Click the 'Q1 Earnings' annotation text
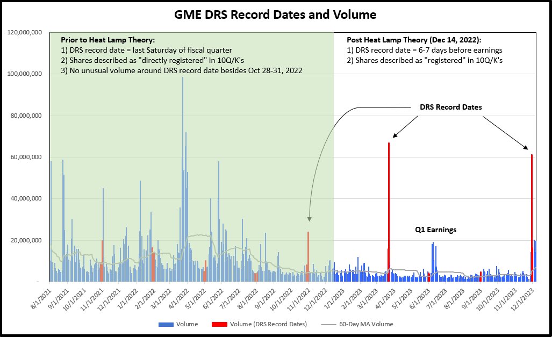Viewport: 552px width, 337px height. coord(435,230)
